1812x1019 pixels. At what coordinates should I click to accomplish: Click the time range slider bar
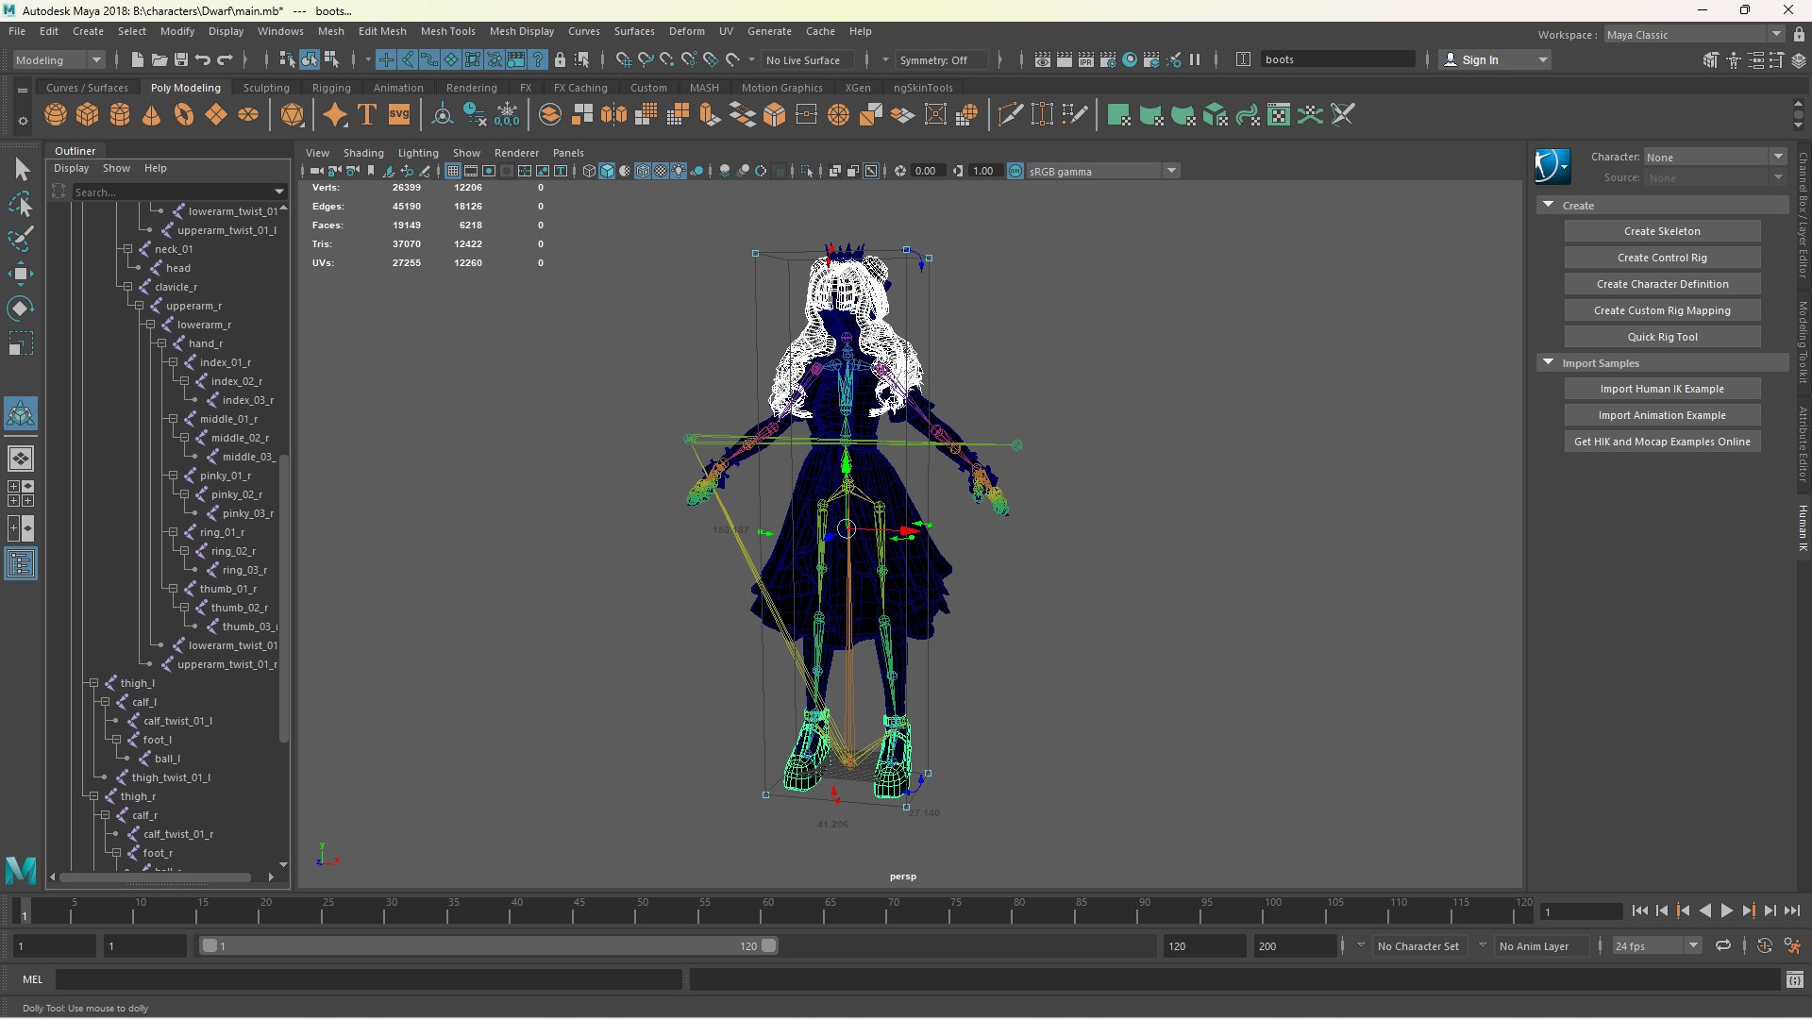coord(488,945)
